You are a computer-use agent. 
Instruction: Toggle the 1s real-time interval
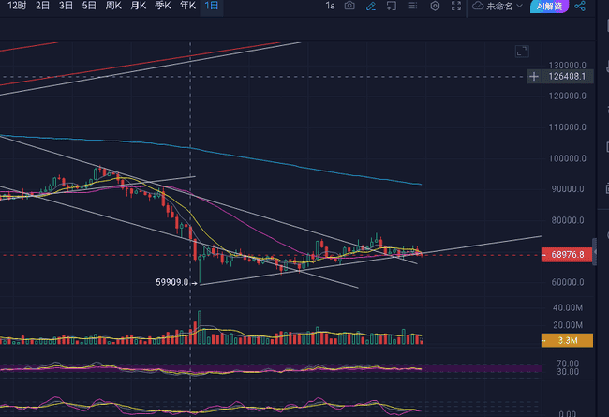[329, 6]
